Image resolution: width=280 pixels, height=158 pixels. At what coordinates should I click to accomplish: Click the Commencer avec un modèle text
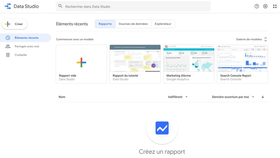pyautogui.click(x=75, y=39)
